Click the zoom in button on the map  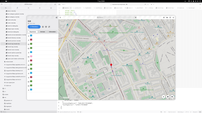(x=172, y=97)
